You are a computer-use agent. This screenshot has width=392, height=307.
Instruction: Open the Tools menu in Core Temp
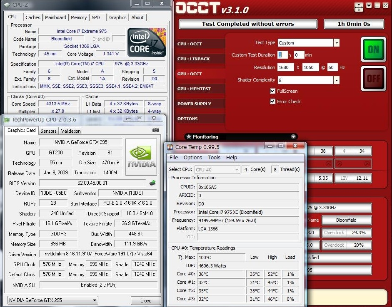[x=214, y=158]
